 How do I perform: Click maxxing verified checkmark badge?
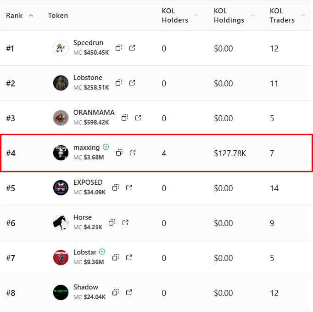tap(106, 147)
